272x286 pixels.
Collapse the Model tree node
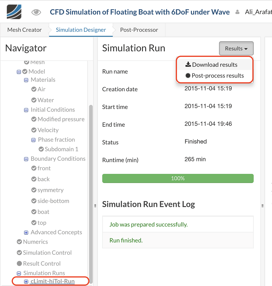[x=19, y=71]
